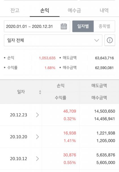Tap the 46,709 profit value
The image size is (119, 172).
point(69,111)
